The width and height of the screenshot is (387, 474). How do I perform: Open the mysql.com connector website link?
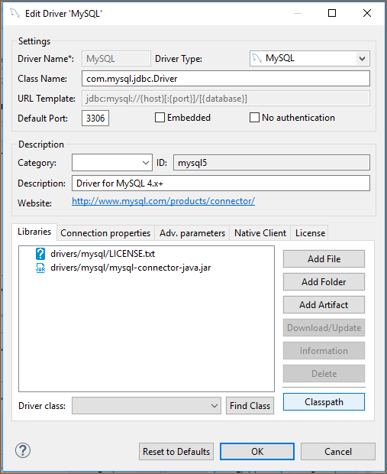click(x=163, y=201)
